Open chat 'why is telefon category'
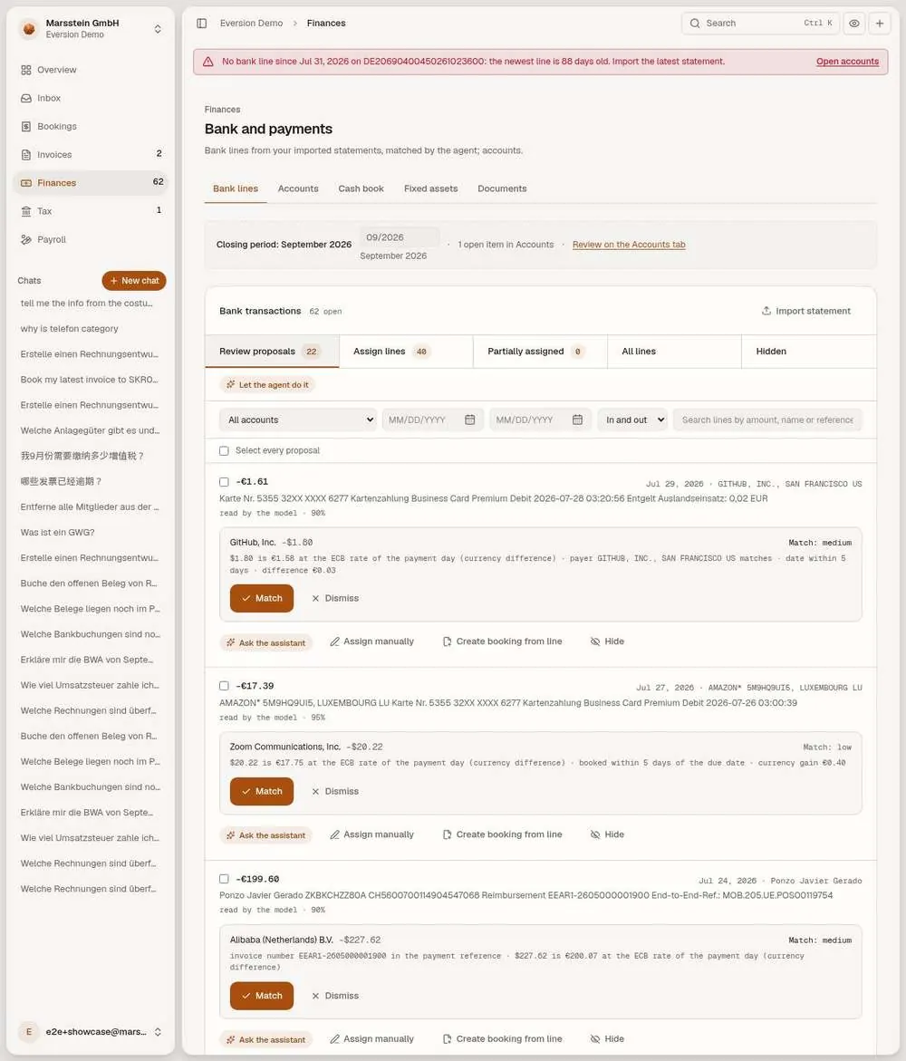906x1061 pixels. click(90, 329)
